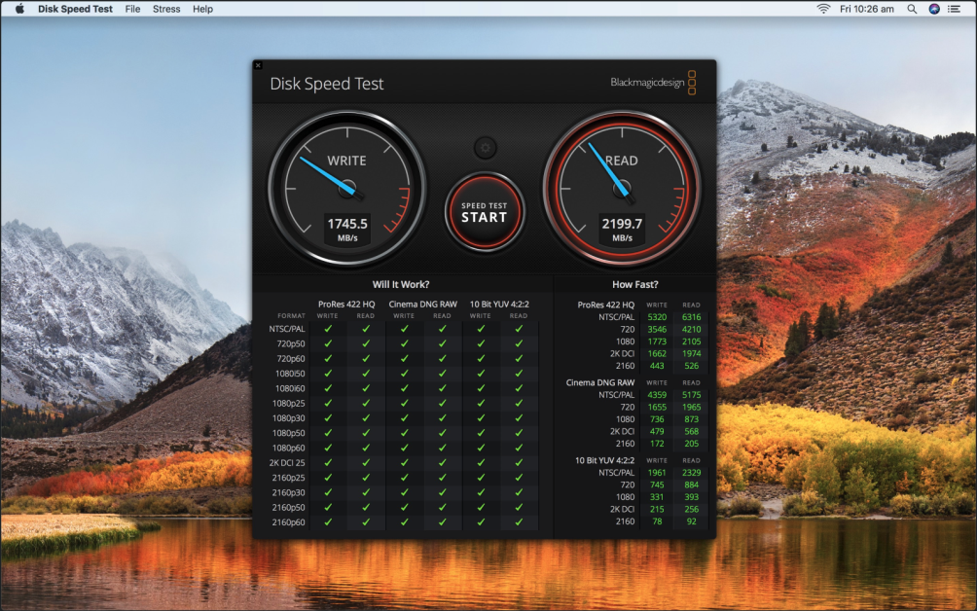Open the Help menu

tap(202, 9)
